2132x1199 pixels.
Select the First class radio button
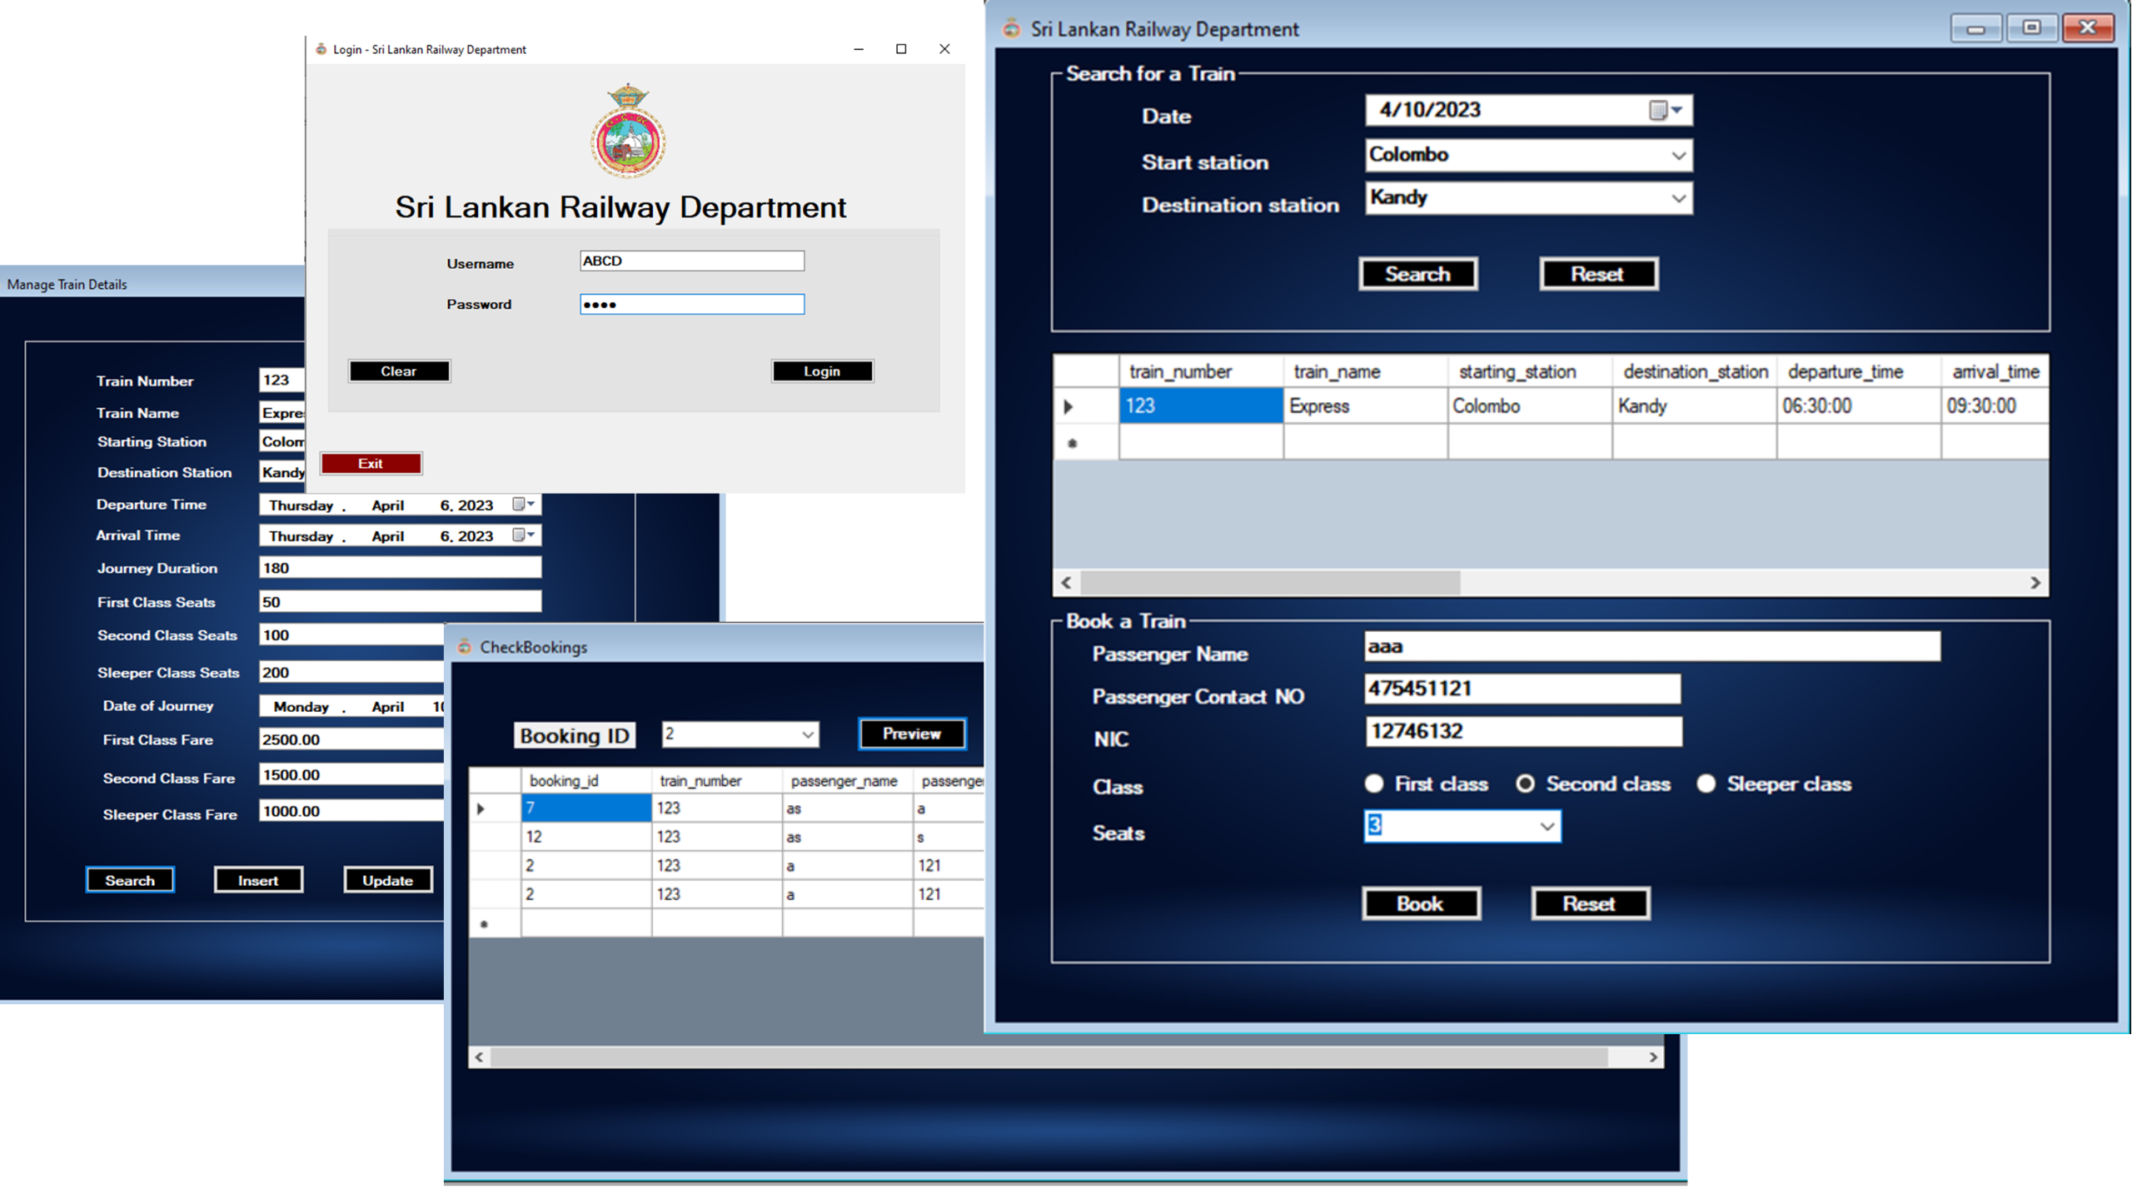pos(1374,784)
